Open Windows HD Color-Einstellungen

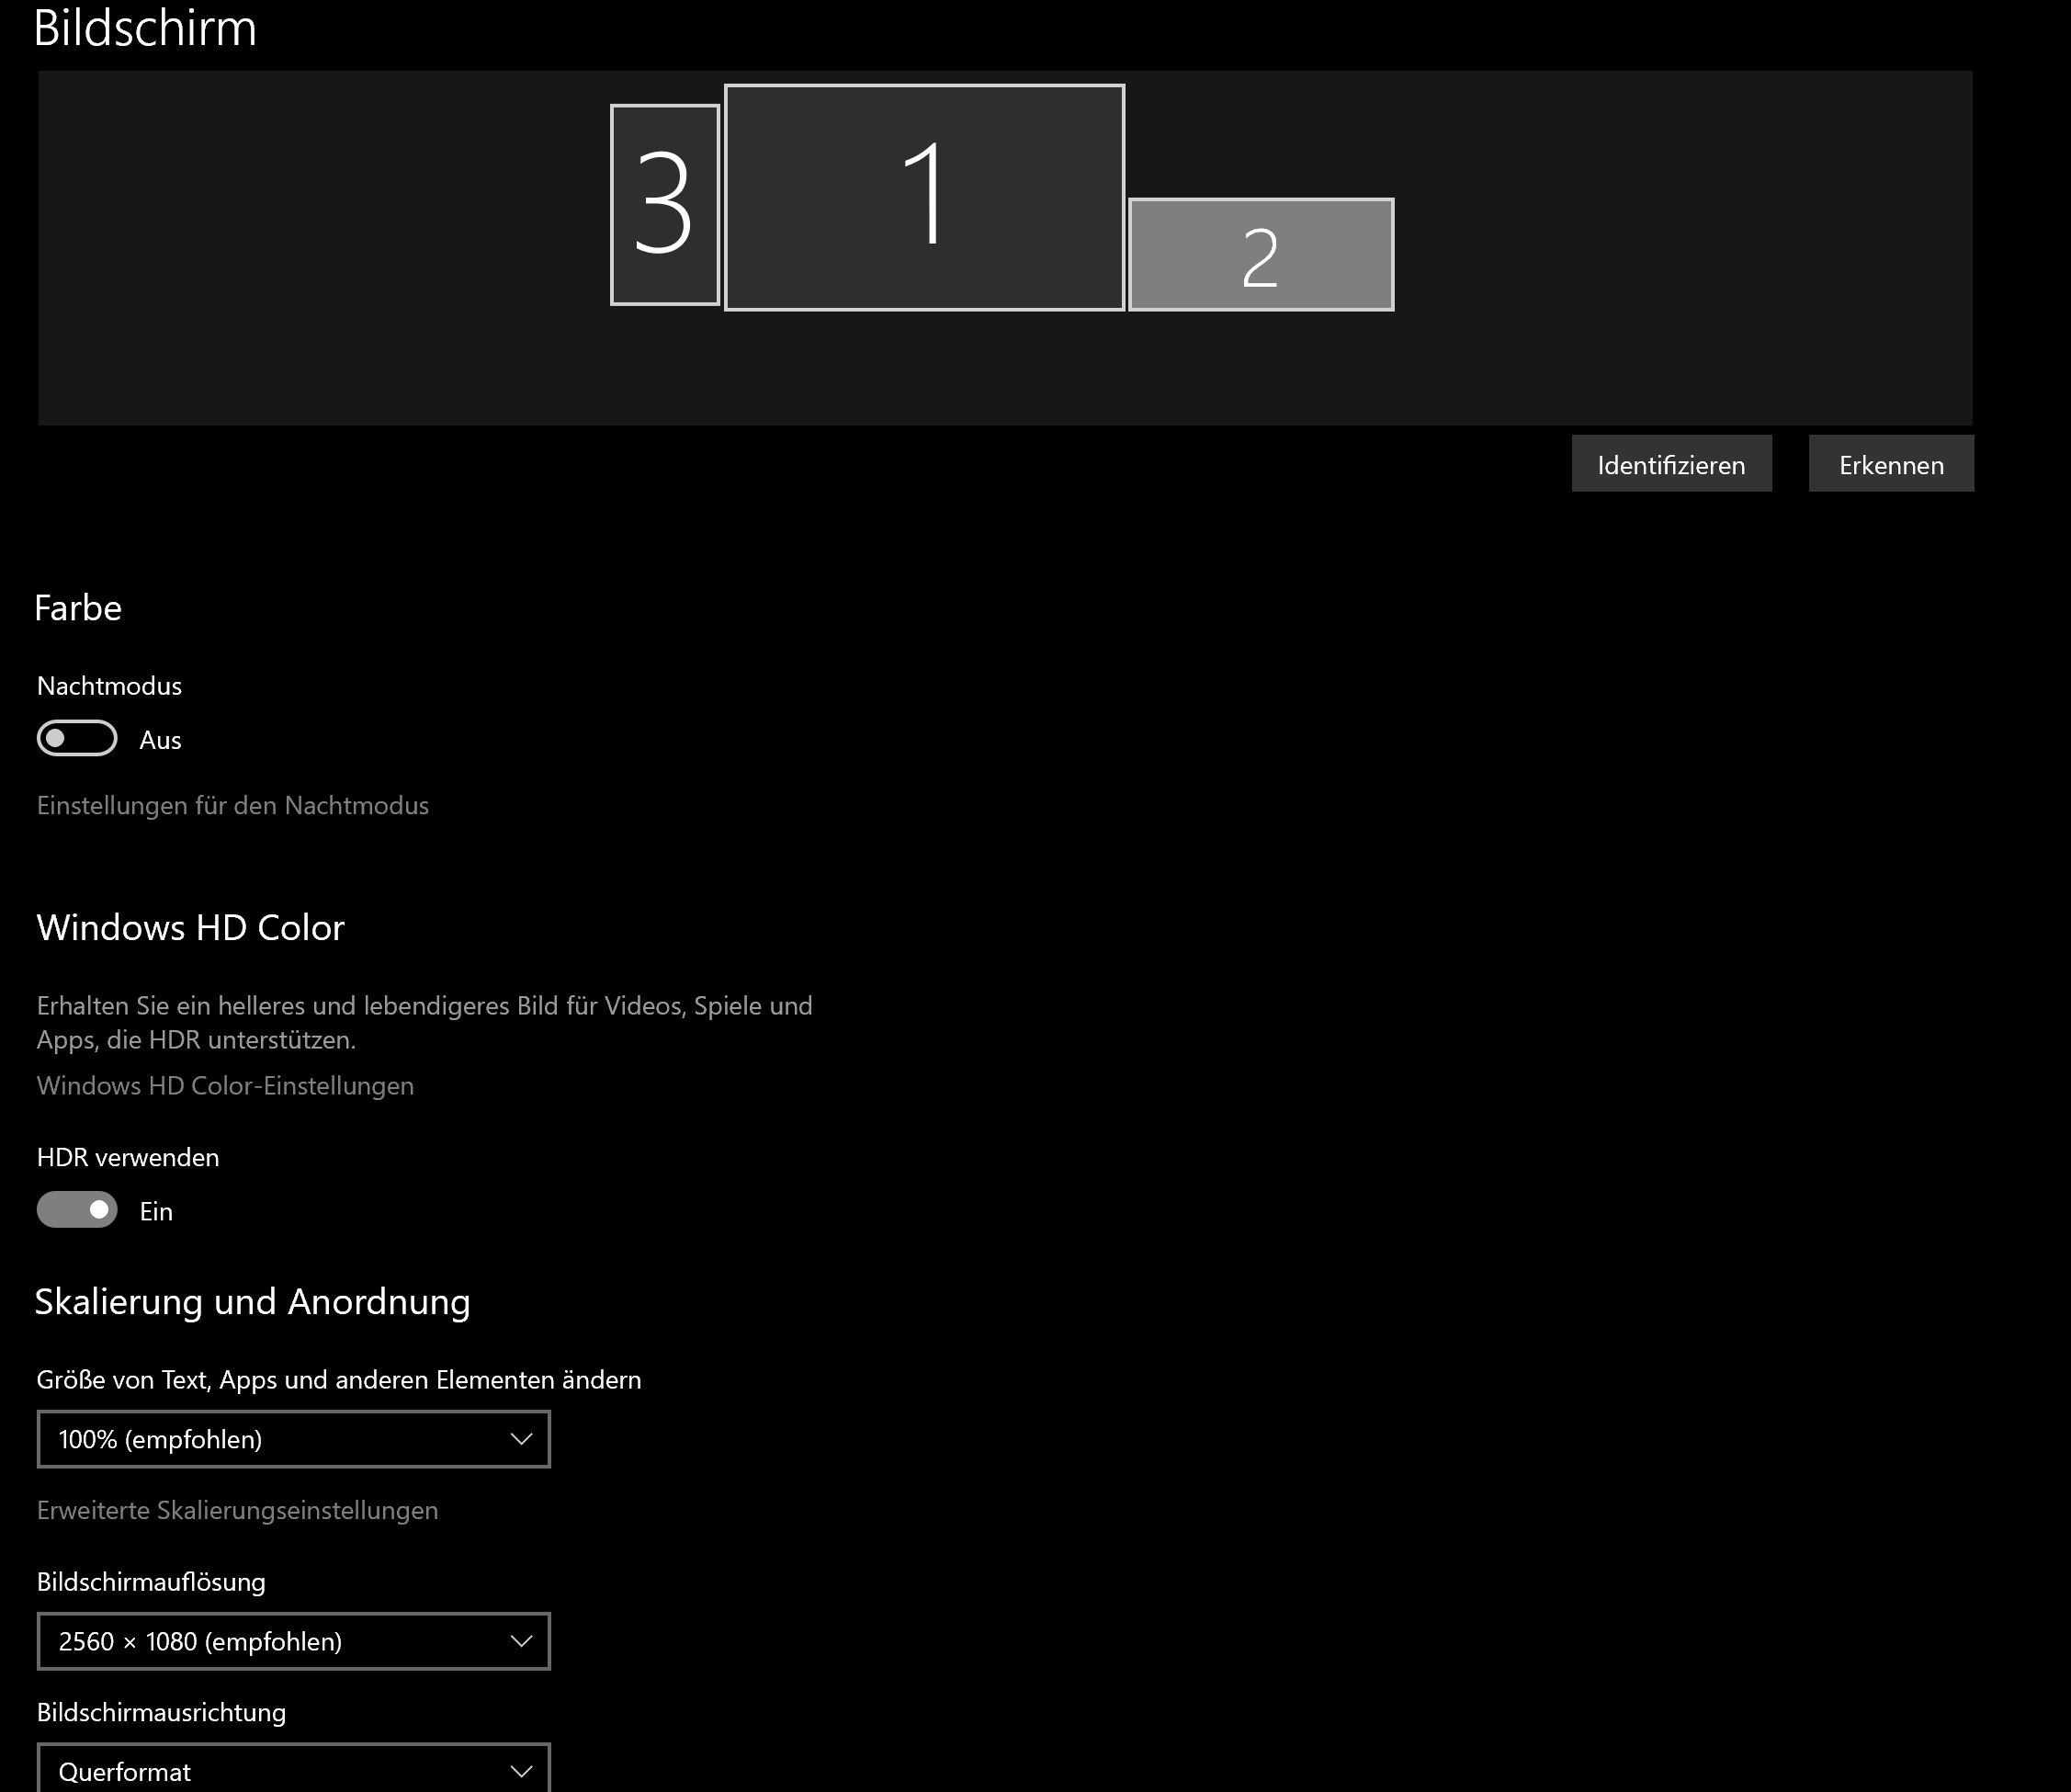coord(225,1085)
